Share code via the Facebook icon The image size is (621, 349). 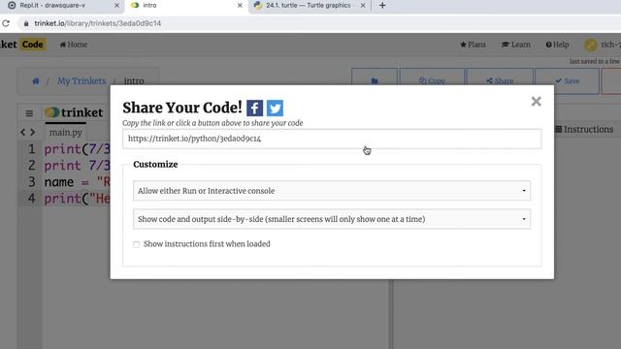[x=254, y=108]
